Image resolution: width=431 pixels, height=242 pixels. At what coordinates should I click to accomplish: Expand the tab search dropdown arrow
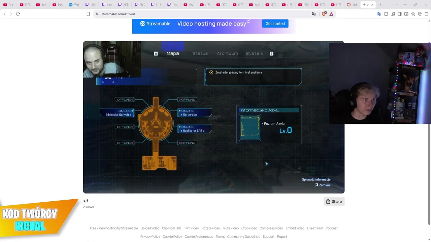coord(397,5)
